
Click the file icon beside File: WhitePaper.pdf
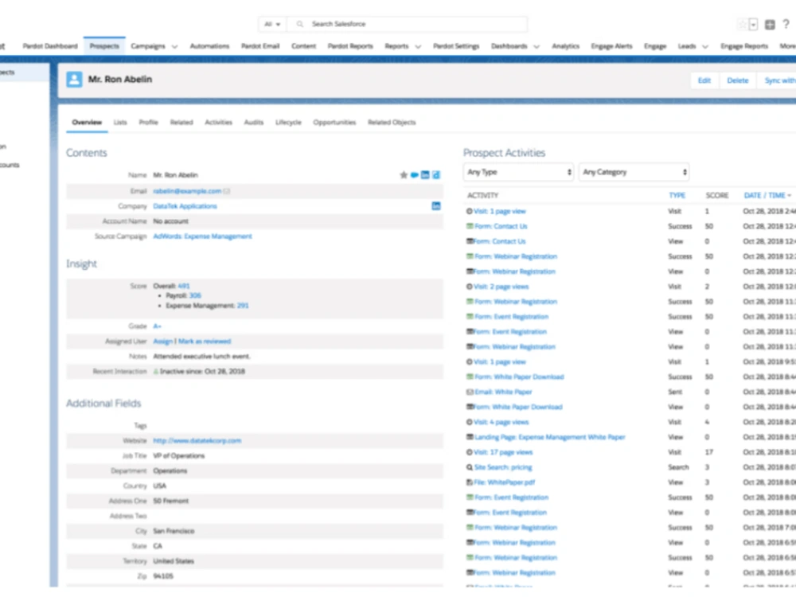coord(470,482)
